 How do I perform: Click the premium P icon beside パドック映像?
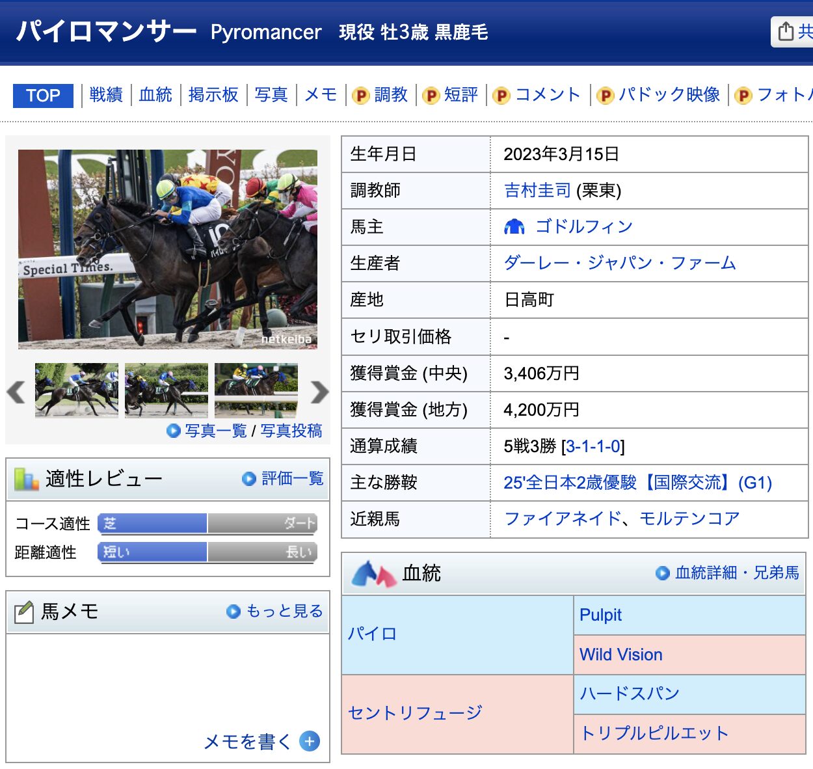606,96
